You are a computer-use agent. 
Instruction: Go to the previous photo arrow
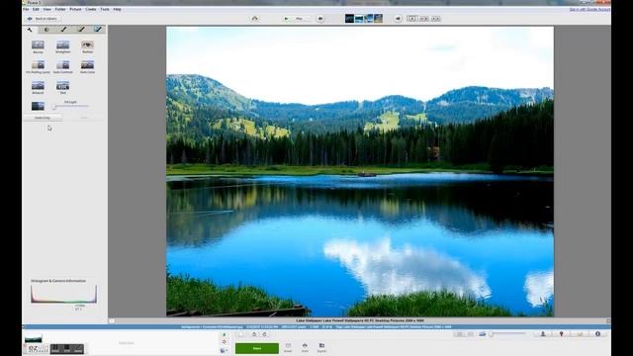(x=320, y=19)
